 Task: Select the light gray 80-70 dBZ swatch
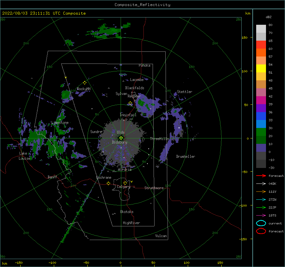click(x=261, y=29)
